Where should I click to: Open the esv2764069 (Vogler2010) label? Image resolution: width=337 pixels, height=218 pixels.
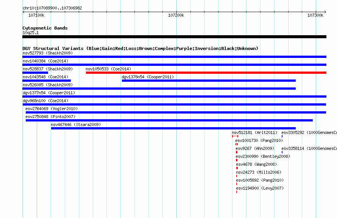tap(51, 109)
